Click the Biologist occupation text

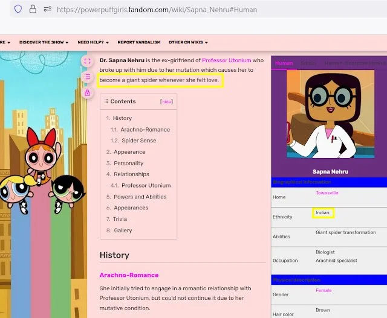pos(325,252)
